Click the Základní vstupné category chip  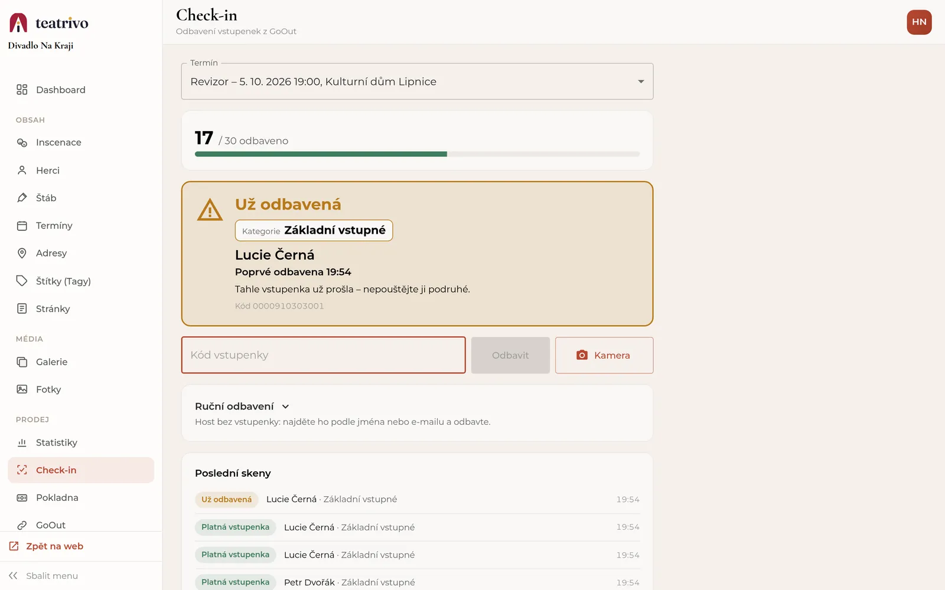(x=314, y=231)
